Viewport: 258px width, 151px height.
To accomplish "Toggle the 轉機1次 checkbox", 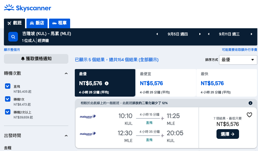I will click(x=8, y=99).
